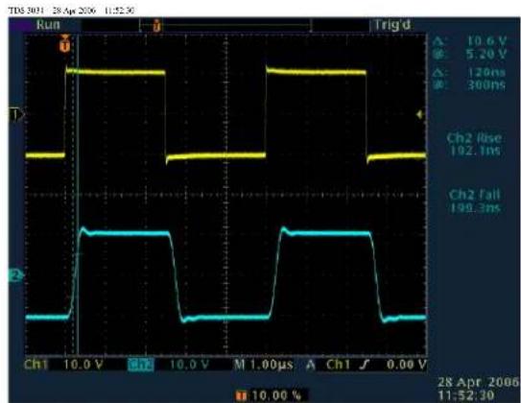Click the record view bar at the top
Image resolution: width=521 pixels, height=403 pixels.
click(225, 26)
